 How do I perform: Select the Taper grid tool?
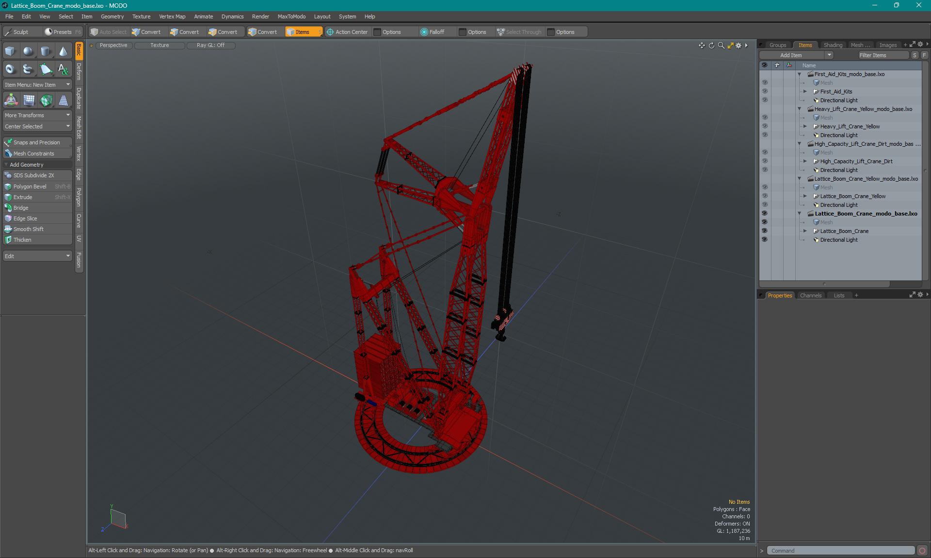63,100
